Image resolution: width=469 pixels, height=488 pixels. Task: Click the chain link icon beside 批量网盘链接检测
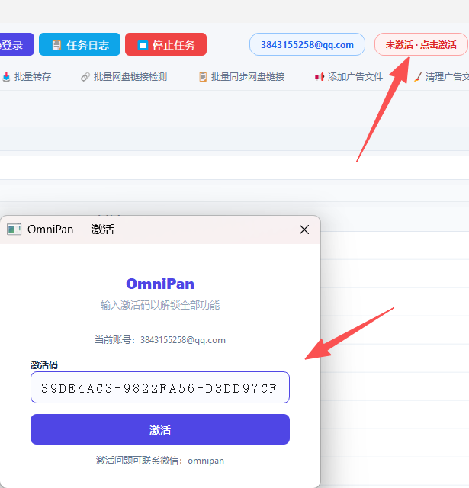[85, 77]
